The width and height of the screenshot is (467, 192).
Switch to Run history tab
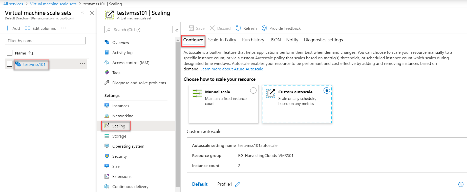(x=253, y=40)
